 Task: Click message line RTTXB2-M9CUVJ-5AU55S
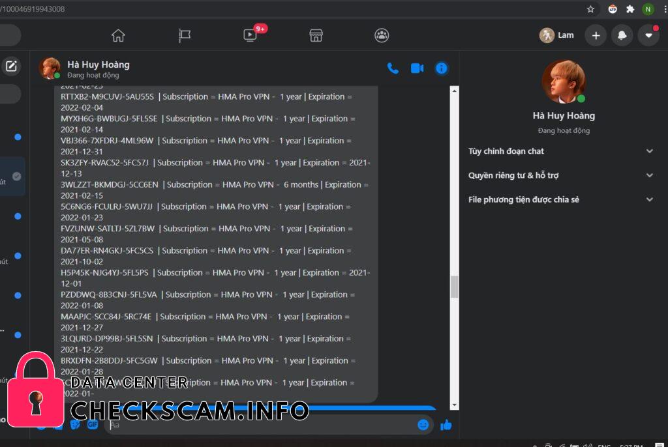coord(206,102)
